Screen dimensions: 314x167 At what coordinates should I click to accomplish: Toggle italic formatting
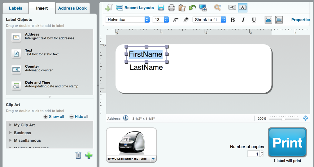click(243, 20)
